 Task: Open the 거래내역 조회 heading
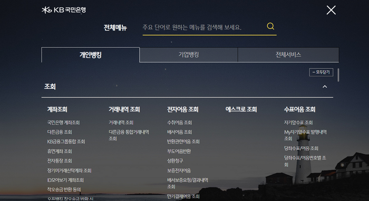[x=124, y=109]
